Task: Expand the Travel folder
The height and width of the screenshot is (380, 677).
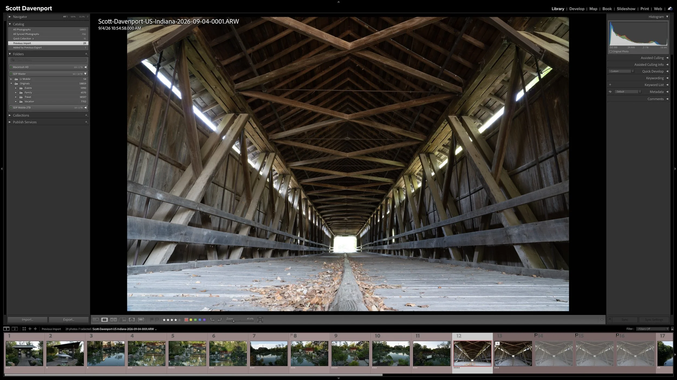Action: coord(16,97)
